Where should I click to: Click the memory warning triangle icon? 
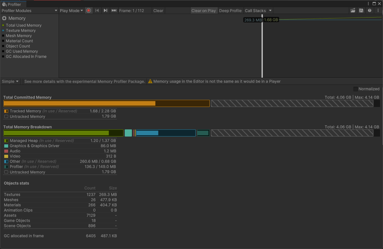point(150,81)
